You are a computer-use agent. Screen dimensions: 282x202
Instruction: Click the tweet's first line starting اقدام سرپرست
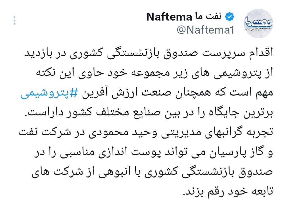coord(149,53)
